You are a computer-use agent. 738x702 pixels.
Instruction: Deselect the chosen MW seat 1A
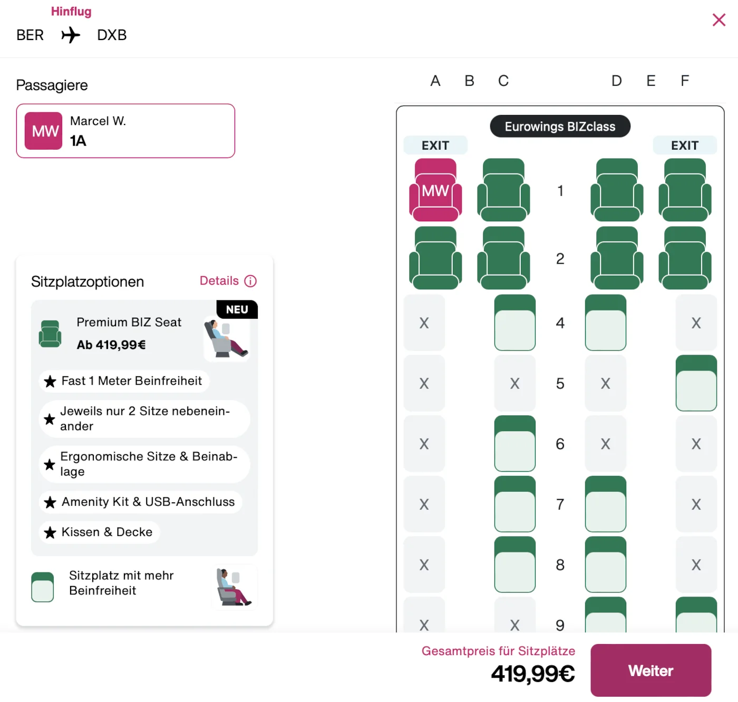tap(435, 190)
